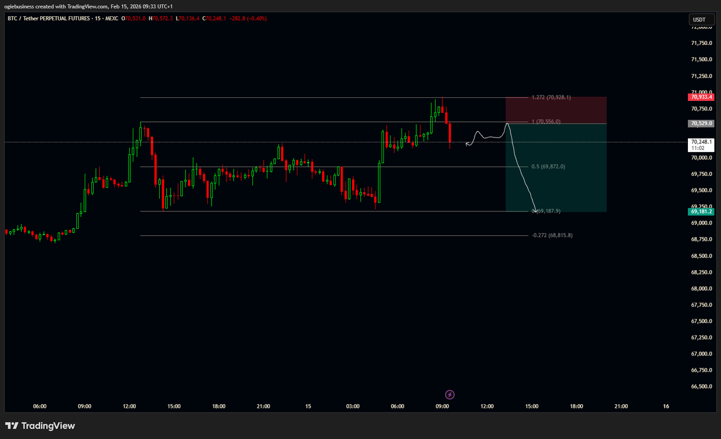Click the green profit zone of short position
Viewport: 721px width, 439px height.
tap(556, 168)
